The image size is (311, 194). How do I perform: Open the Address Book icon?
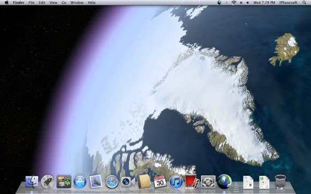(x=144, y=182)
